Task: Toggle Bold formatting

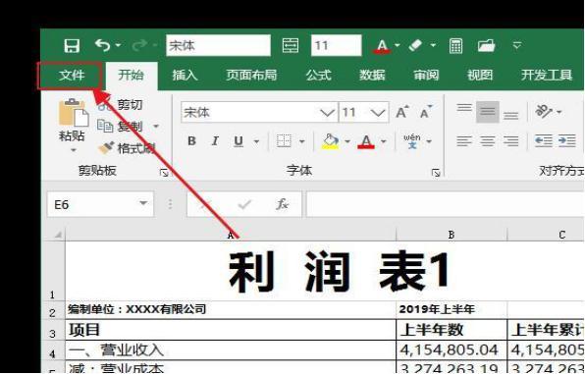Action: pyautogui.click(x=191, y=141)
